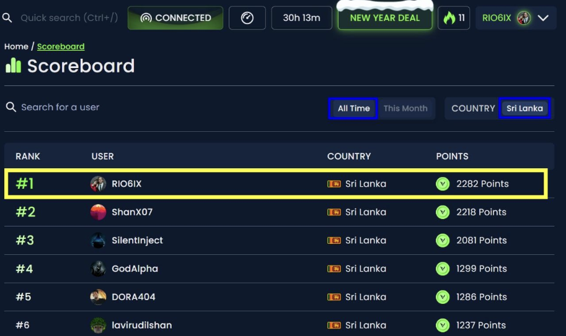Click the search magnifier icon in top bar

coord(7,18)
